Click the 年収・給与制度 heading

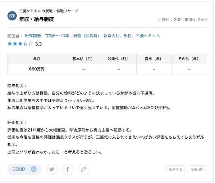point(36,19)
